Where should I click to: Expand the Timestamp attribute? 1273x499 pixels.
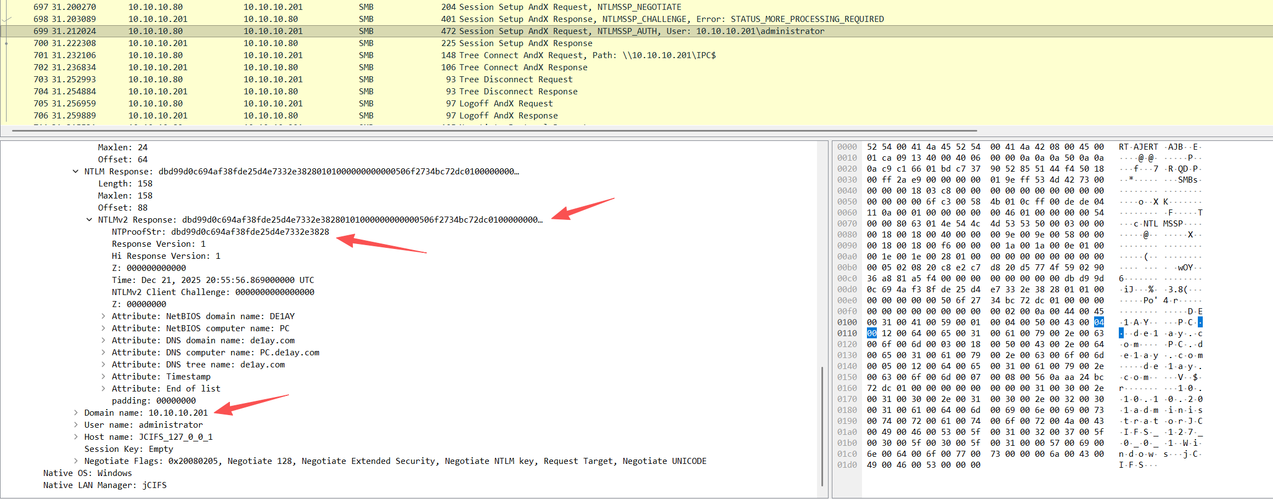103,377
